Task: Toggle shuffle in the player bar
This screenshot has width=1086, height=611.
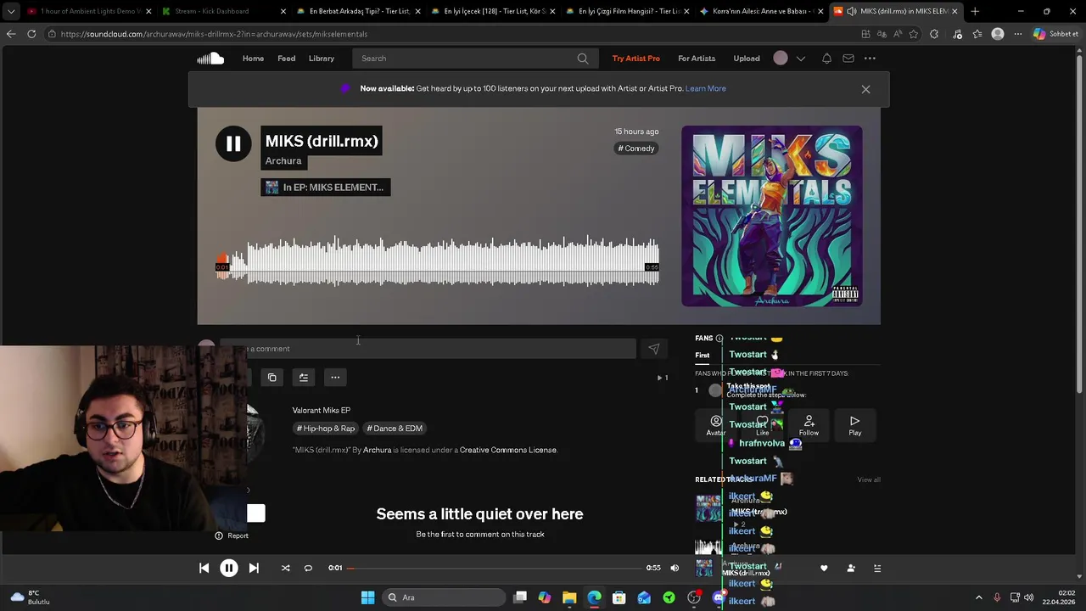Action: [x=285, y=568]
